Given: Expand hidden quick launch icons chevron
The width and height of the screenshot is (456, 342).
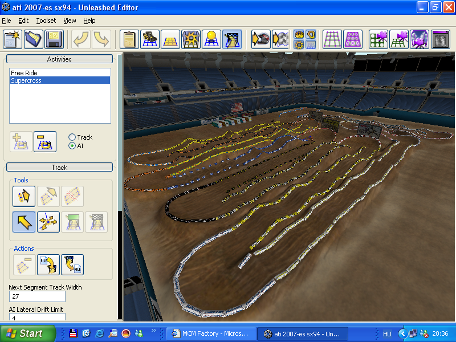Looking at the screenshot, I should pos(153,331).
